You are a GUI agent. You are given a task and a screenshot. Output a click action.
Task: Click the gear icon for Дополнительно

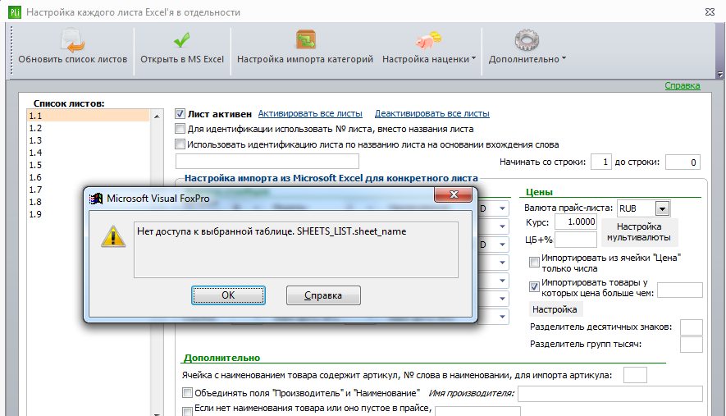(x=527, y=40)
